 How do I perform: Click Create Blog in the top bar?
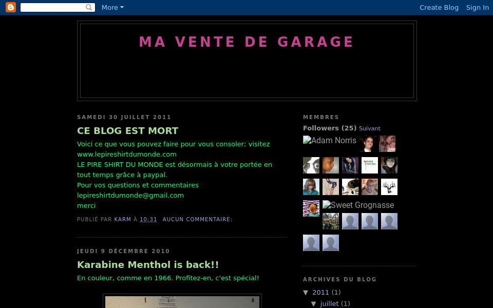(439, 7)
